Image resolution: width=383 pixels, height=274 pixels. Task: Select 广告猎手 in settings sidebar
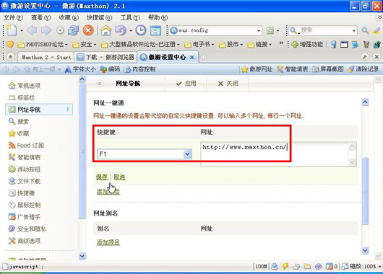click(25, 217)
